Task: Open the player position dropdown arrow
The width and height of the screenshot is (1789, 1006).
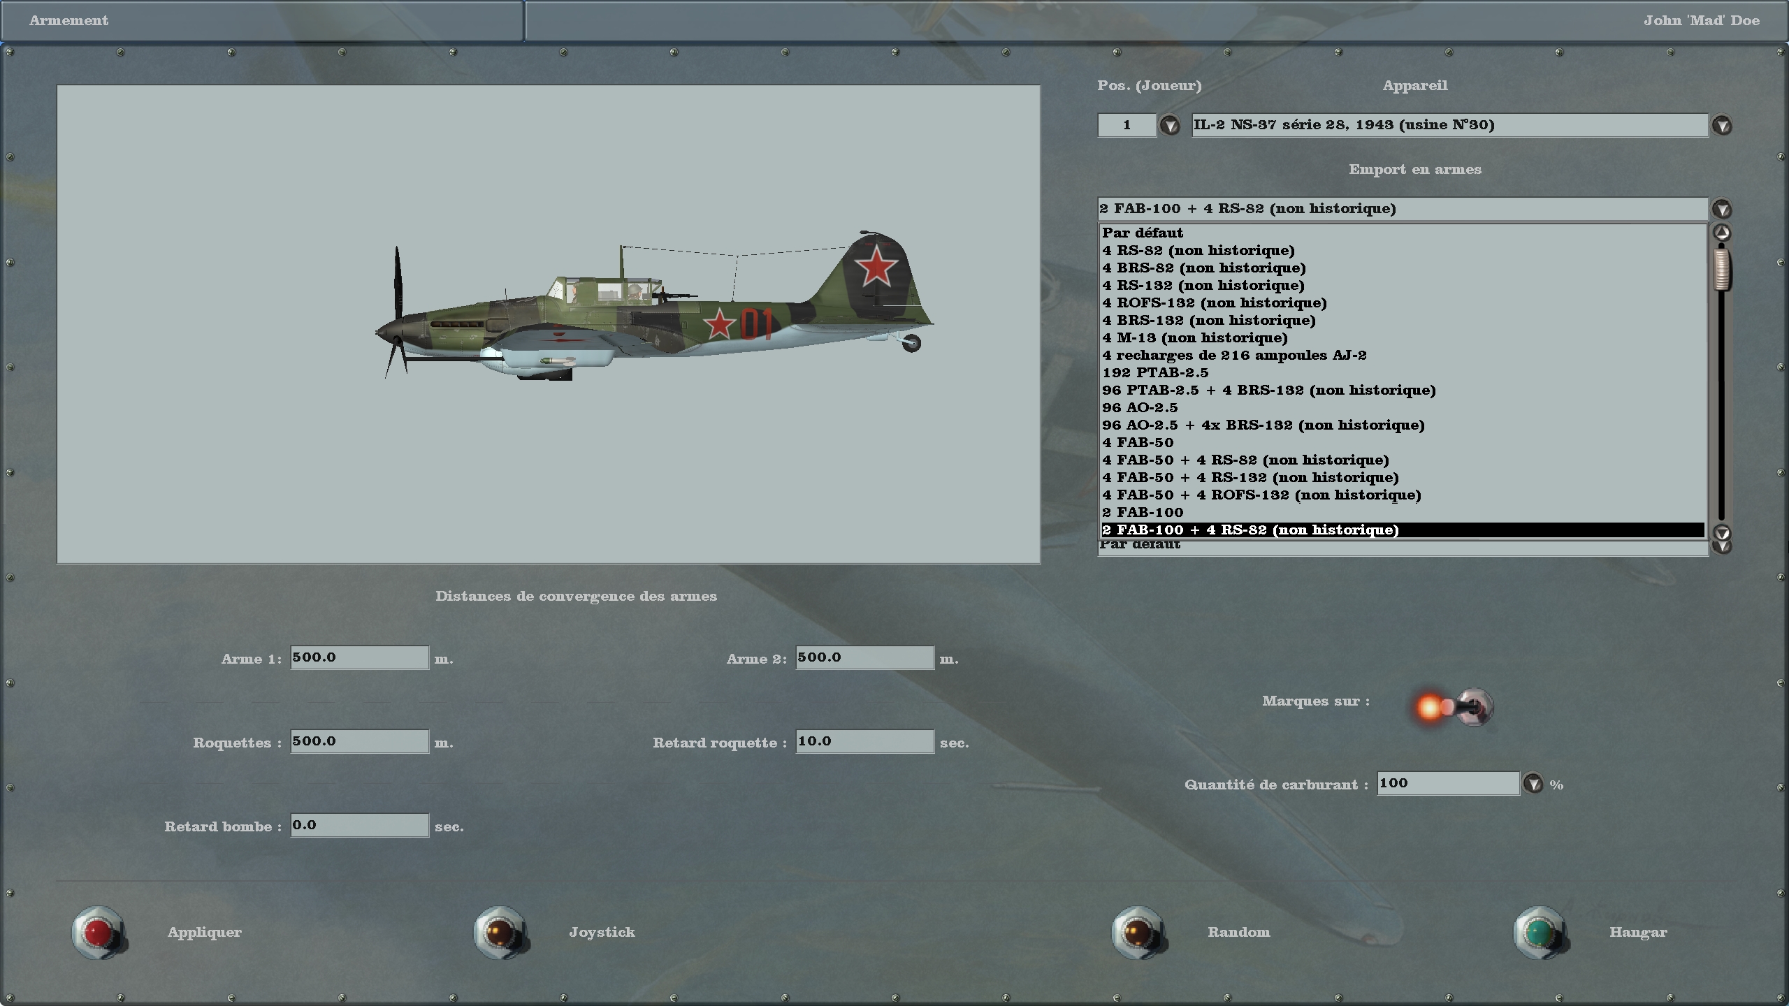Action: 1170,126
